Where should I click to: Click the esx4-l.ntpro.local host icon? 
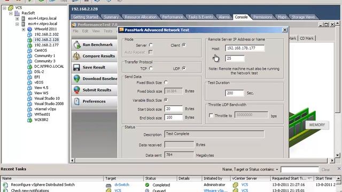[x=24, y=19]
